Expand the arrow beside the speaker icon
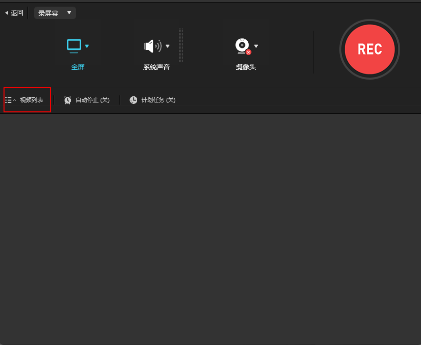This screenshot has height=345, width=421. click(x=168, y=46)
